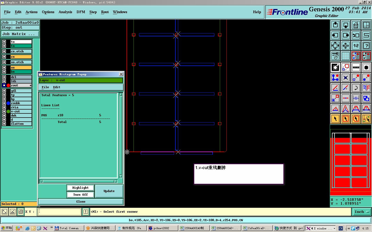Click the X Y coordinate input field

point(60,212)
